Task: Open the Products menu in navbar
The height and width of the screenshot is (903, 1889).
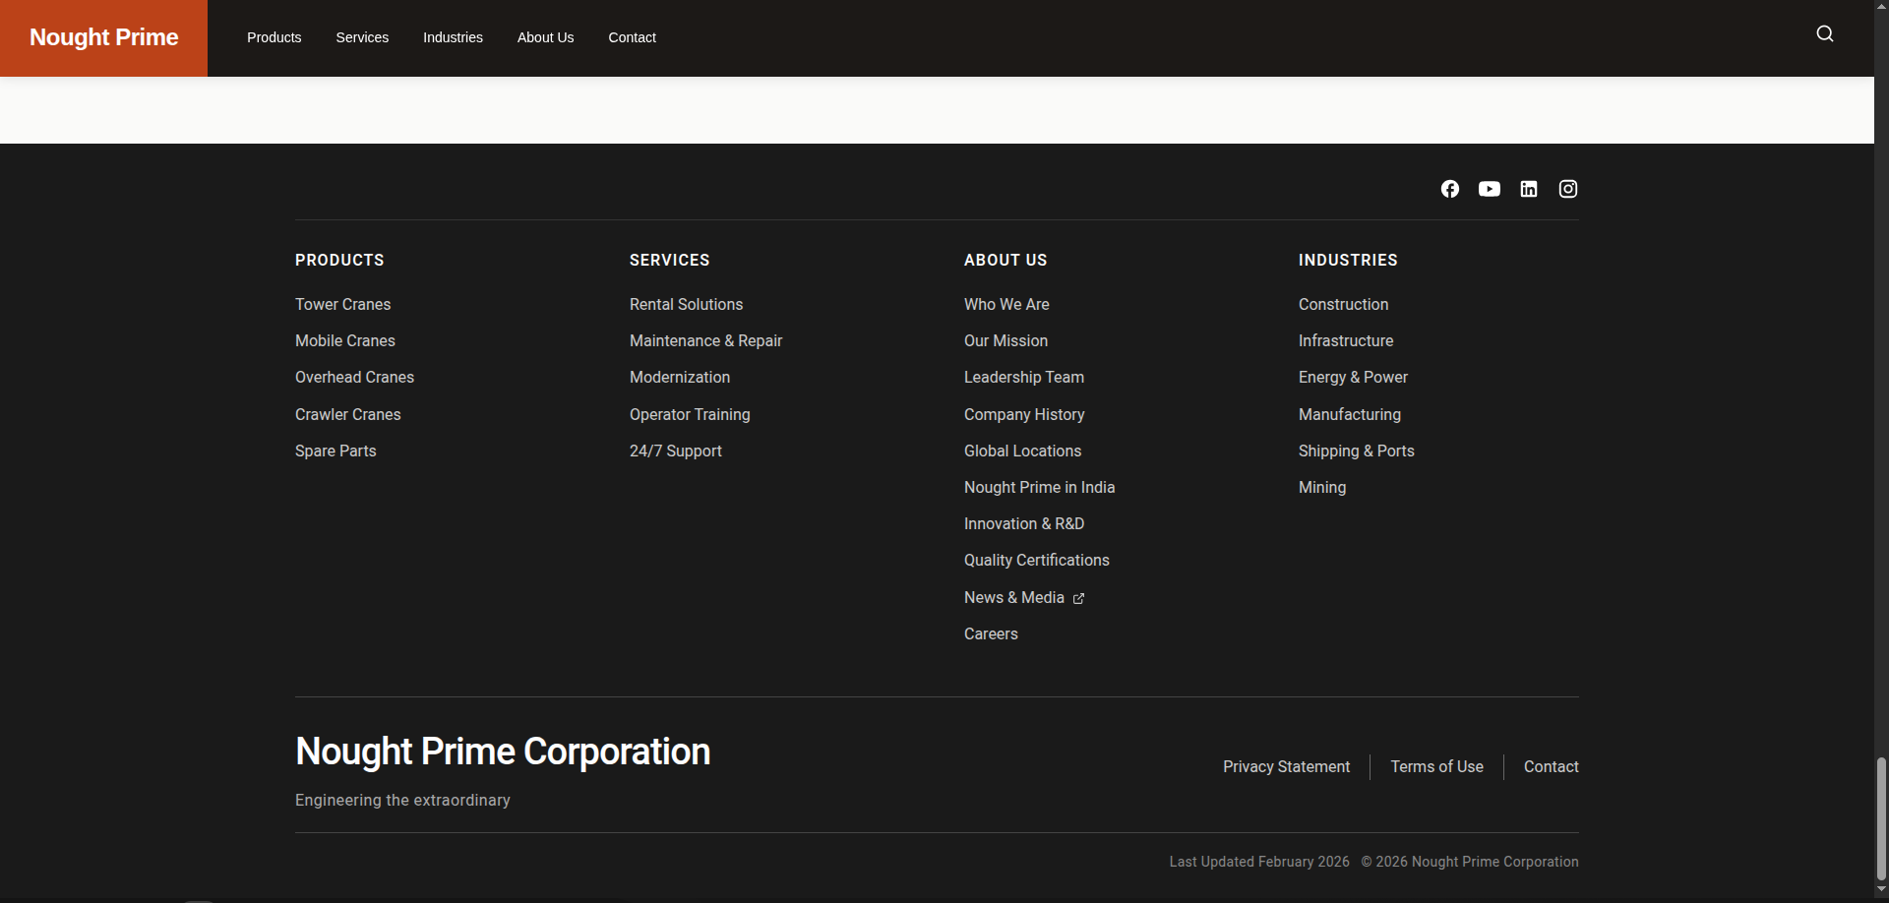Action: 274,37
